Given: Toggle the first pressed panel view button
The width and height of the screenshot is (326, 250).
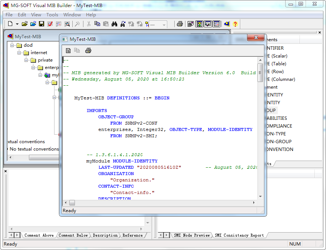Looking at the screenshot, I should pos(200,24).
